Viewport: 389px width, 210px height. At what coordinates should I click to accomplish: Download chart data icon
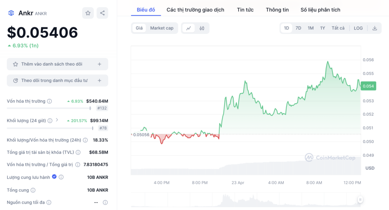(375, 28)
